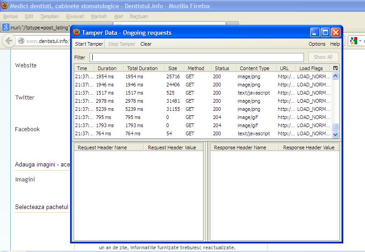
Task: Click the Request Header Value column header
Action: click(173, 147)
